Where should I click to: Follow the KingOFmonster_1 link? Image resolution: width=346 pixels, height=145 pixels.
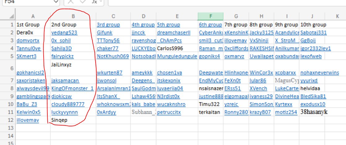pyautogui.click(x=72, y=89)
